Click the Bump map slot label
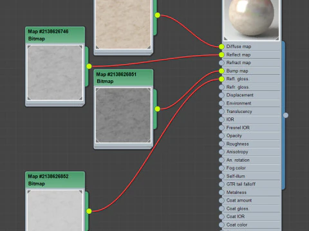309x231 pixels. pos(237,71)
